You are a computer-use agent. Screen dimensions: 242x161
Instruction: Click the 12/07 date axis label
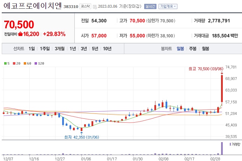point(8,159)
